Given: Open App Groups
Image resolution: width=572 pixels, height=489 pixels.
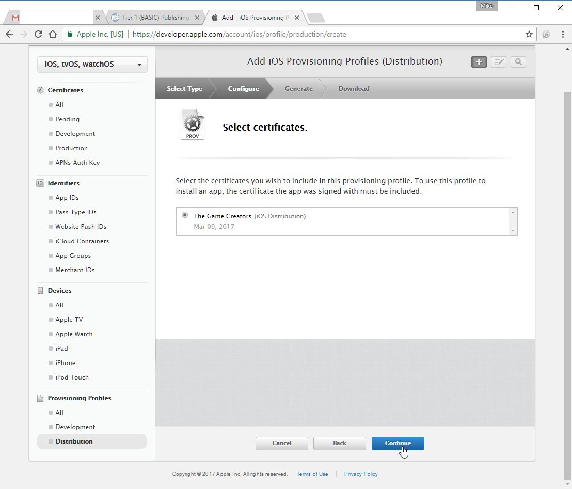Looking at the screenshot, I should tap(73, 256).
